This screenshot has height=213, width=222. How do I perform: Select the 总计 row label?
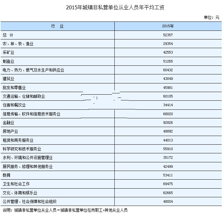(8, 35)
